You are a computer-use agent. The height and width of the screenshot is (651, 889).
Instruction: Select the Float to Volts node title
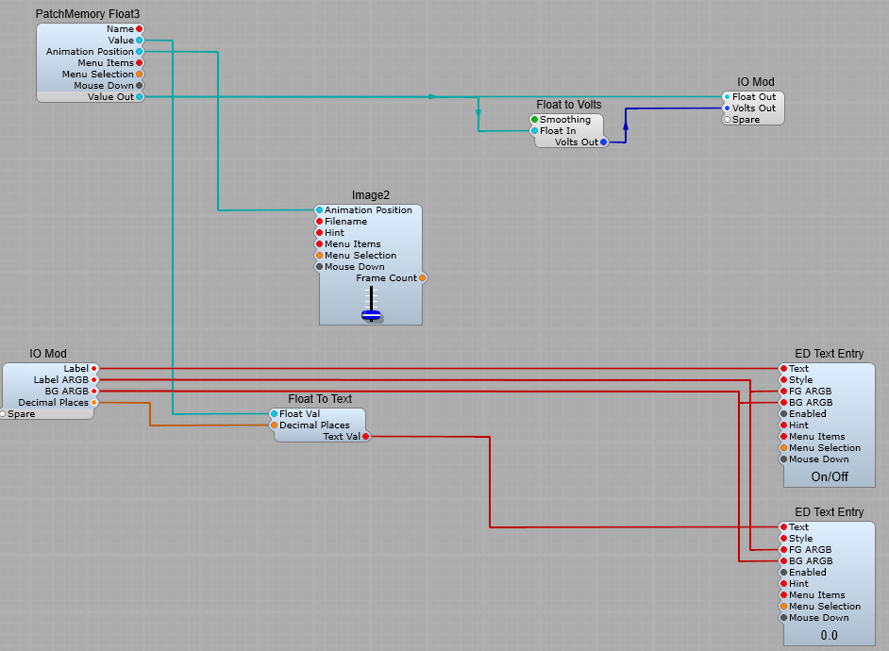568,105
